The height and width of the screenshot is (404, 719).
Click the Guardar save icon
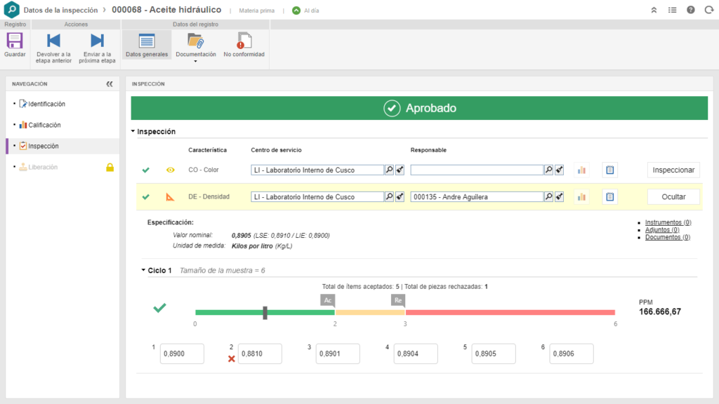[15, 41]
